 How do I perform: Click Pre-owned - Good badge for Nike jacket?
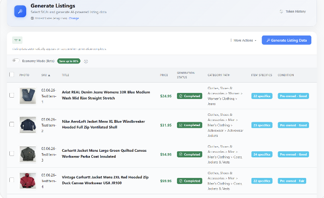(293, 125)
